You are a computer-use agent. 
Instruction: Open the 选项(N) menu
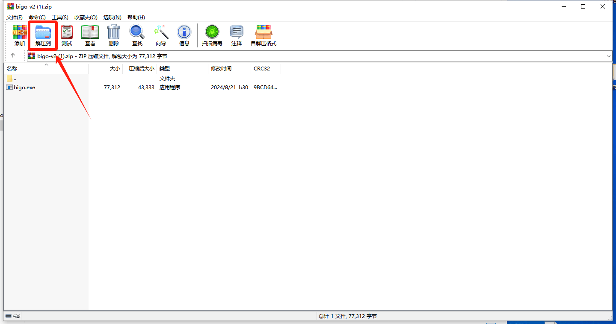coord(112,18)
